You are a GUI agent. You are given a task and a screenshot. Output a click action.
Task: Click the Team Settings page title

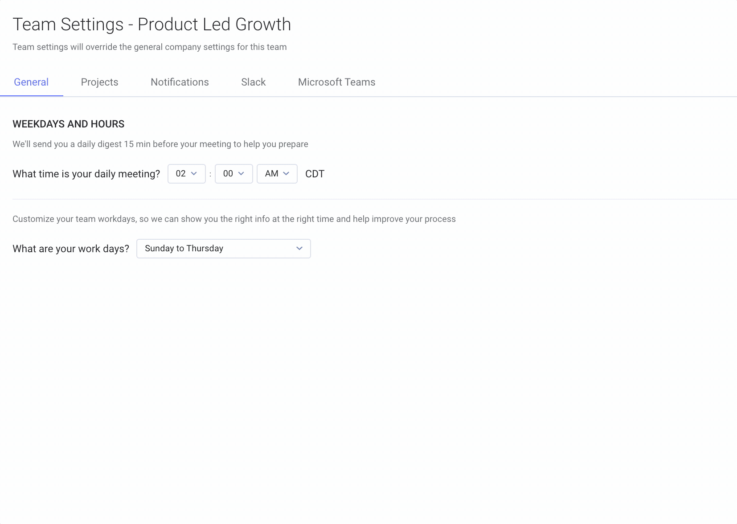click(151, 25)
